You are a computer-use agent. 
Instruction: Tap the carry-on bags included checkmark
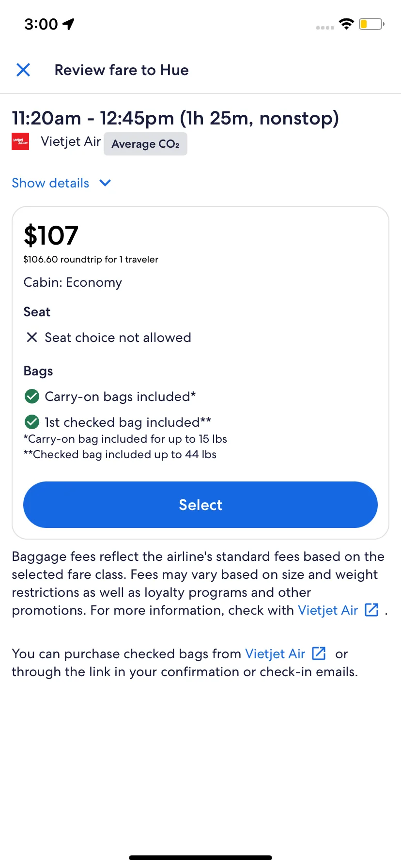click(x=32, y=397)
